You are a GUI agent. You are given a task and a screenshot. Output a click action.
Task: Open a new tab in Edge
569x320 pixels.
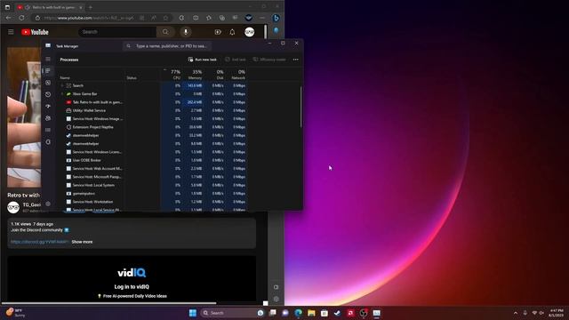point(91,7)
